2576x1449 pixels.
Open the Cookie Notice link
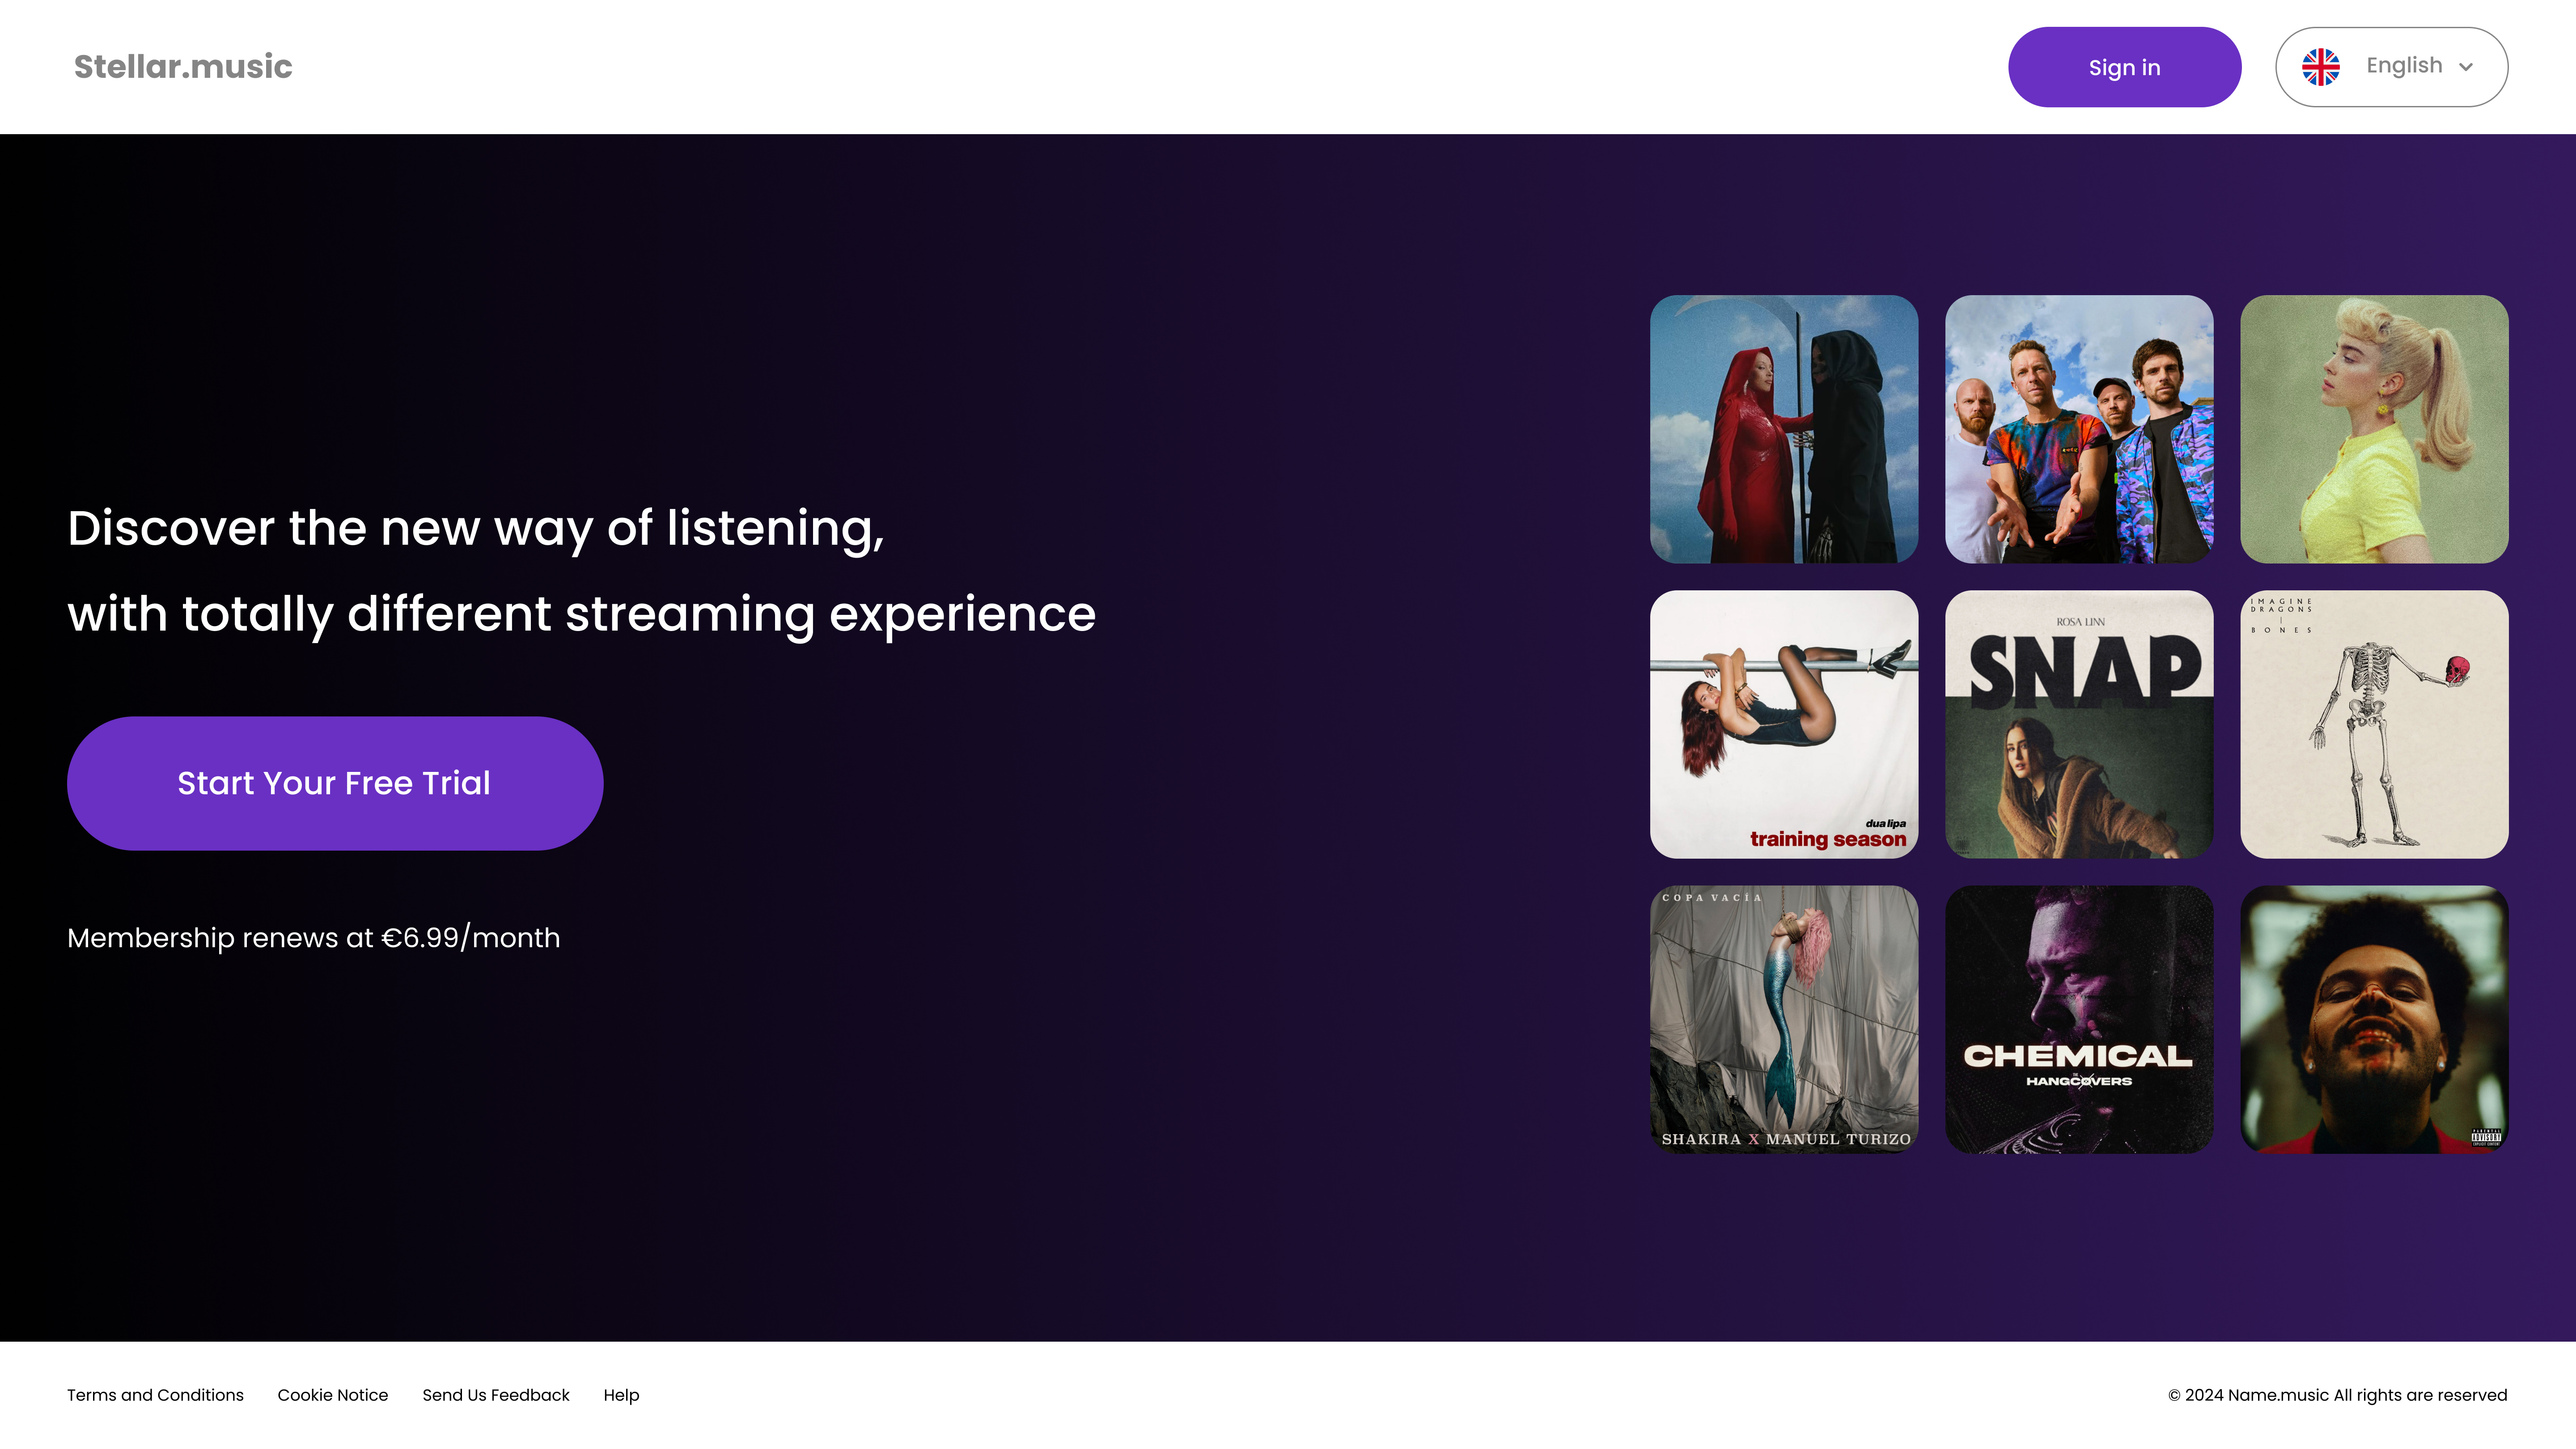click(x=333, y=1395)
